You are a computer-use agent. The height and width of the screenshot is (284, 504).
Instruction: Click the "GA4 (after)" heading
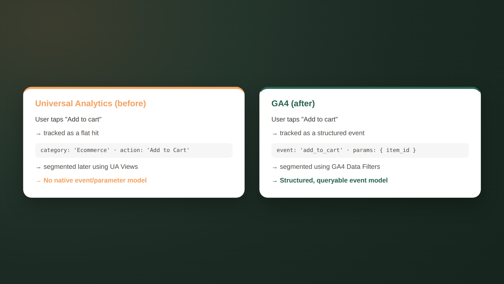pos(293,103)
